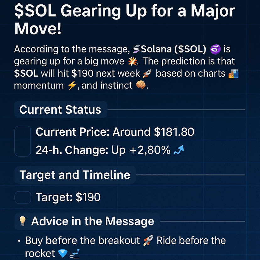
Task: Click the small chart arrow icon after diamond
Action: [75, 254]
